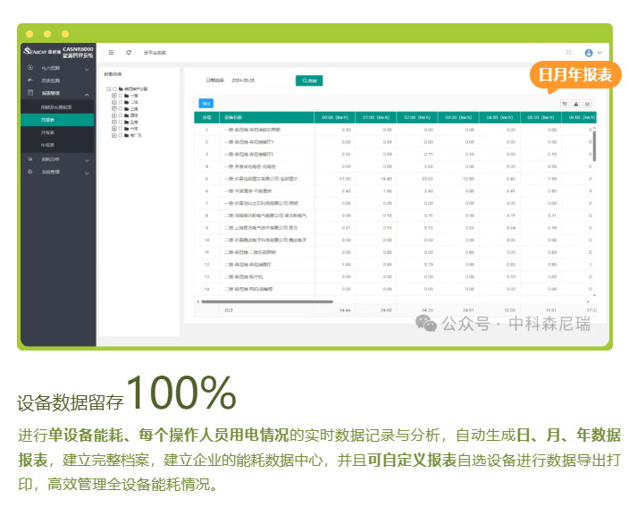Collapse the 报表管理 sidebar menu chevron
Screen dimensions: 637x516
click(x=87, y=94)
